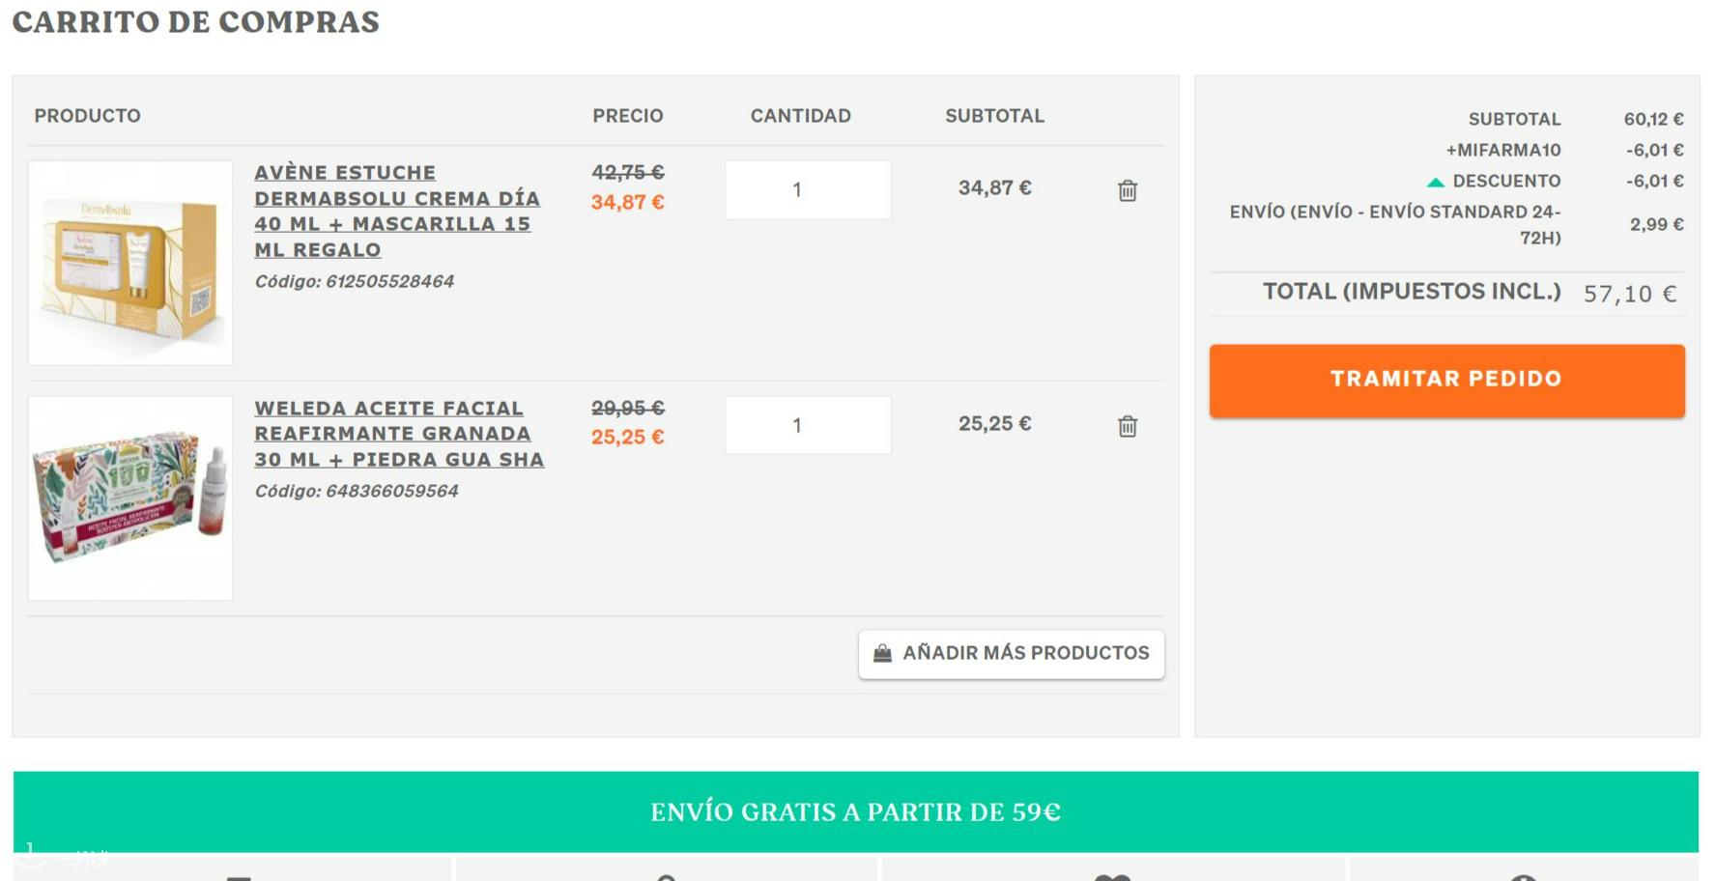Click the Weleda gua sha product thumbnail
This screenshot has height=881, width=1716.
pos(130,498)
